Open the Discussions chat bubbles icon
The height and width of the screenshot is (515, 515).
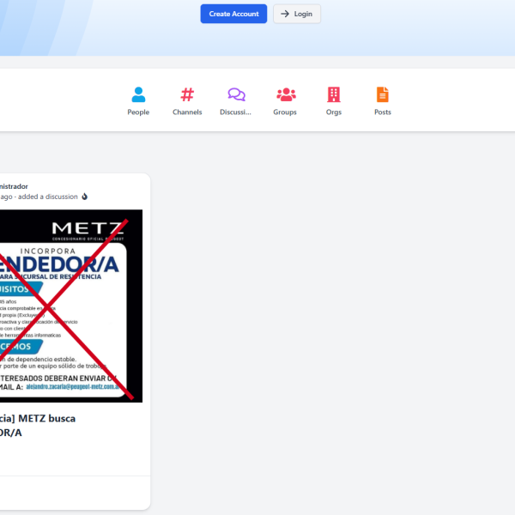click(x=236, y=94)
